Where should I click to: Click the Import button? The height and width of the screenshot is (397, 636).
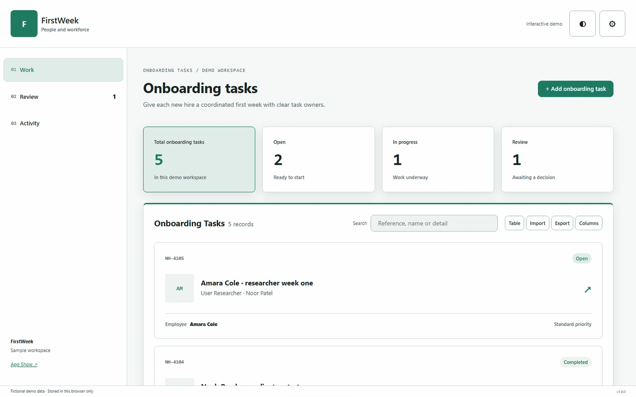tap(537, 223)
